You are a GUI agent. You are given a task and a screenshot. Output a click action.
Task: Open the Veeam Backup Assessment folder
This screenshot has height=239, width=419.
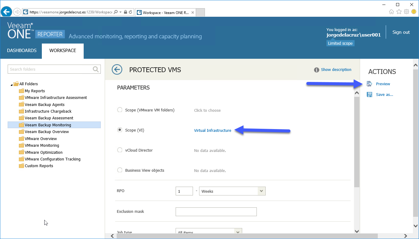[49, 118]
